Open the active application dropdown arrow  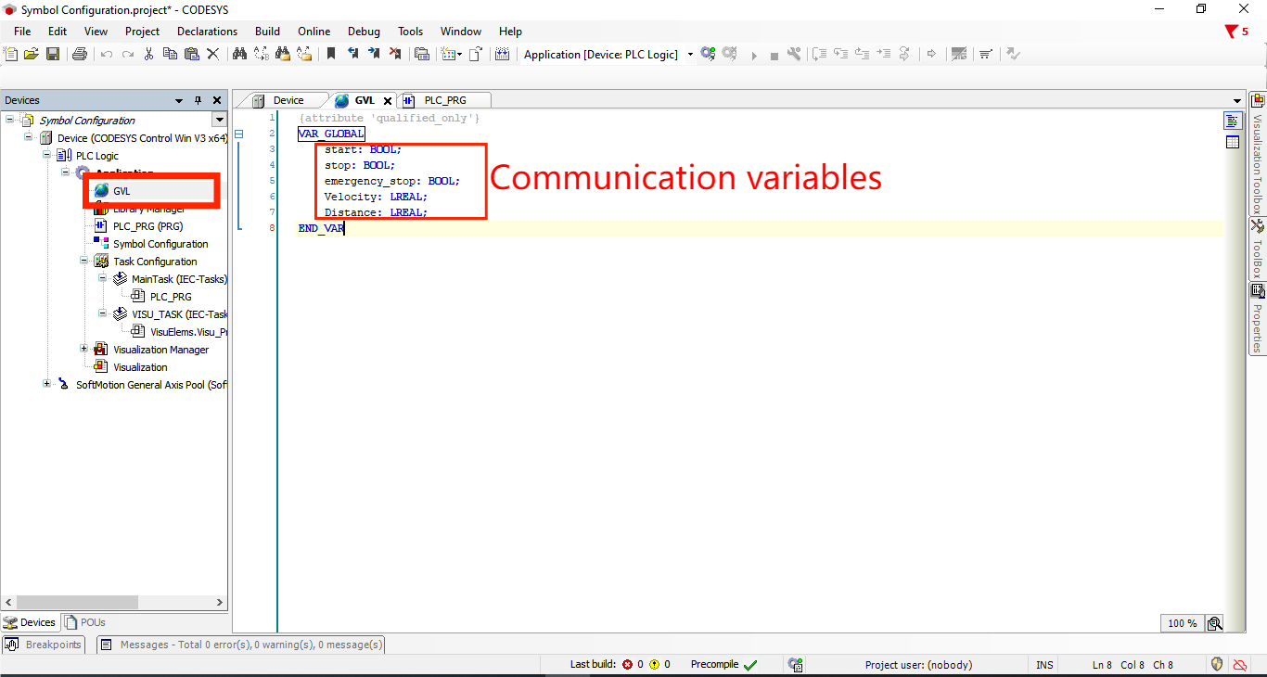click(690, 55)
